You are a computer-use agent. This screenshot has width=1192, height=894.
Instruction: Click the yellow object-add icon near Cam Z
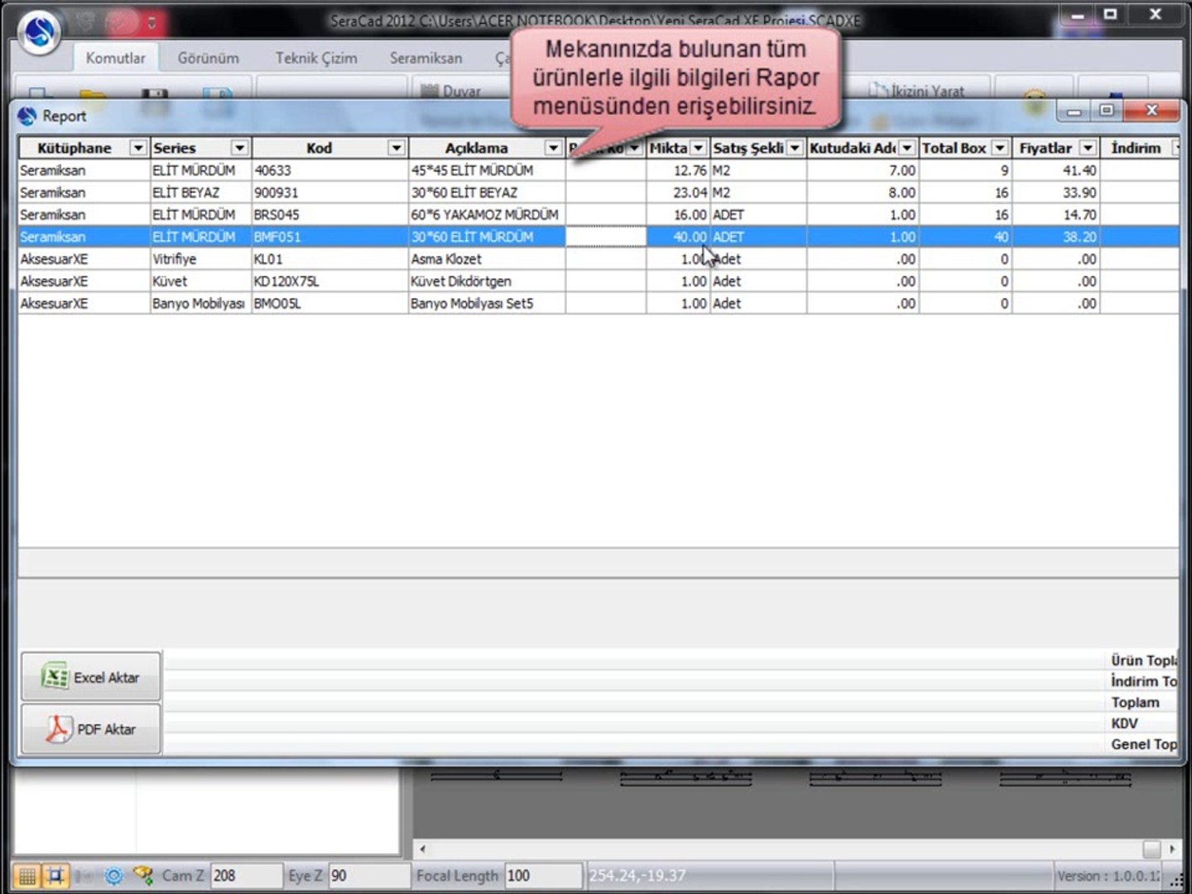[143, 875]
